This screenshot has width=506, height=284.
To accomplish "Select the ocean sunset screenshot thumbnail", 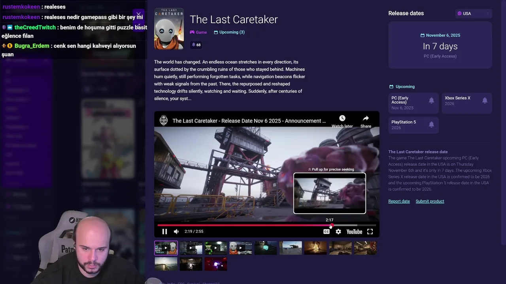I will point(166,264).
